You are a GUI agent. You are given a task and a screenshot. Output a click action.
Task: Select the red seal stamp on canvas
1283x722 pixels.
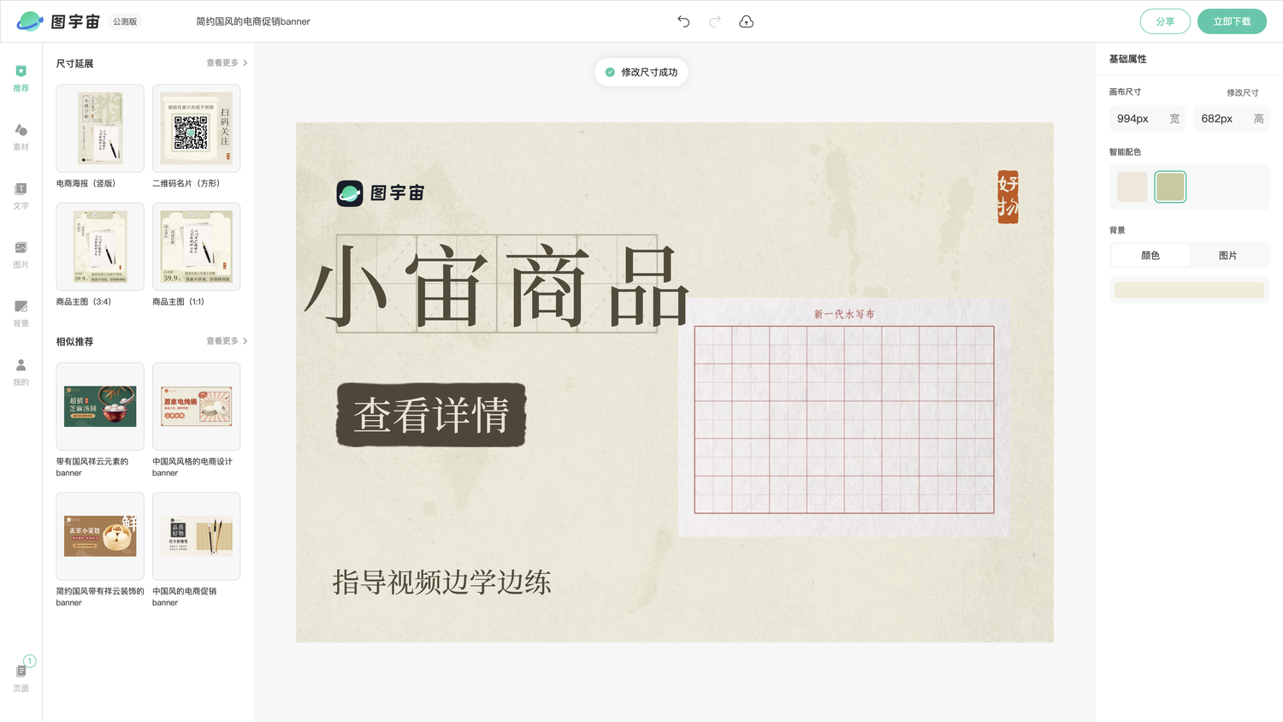[x=1008, y=197]
